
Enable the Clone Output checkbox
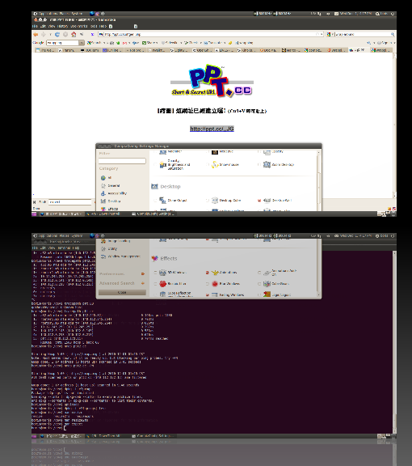[155, 201]
